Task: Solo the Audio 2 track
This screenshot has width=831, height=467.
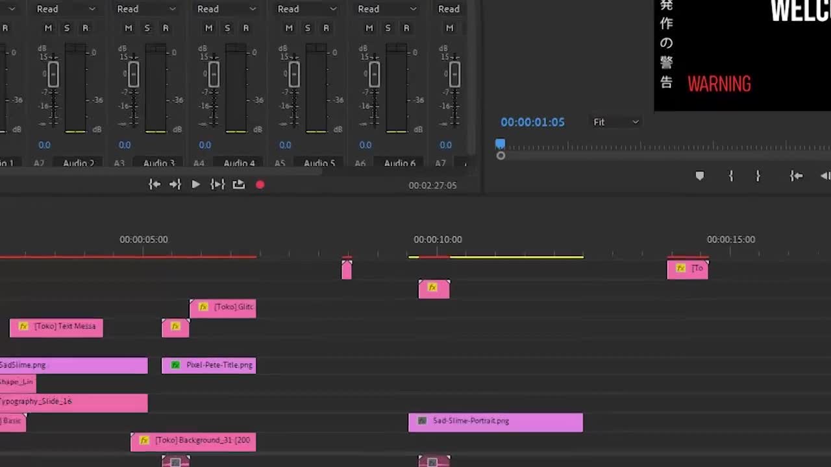Action: coord(67,28)
